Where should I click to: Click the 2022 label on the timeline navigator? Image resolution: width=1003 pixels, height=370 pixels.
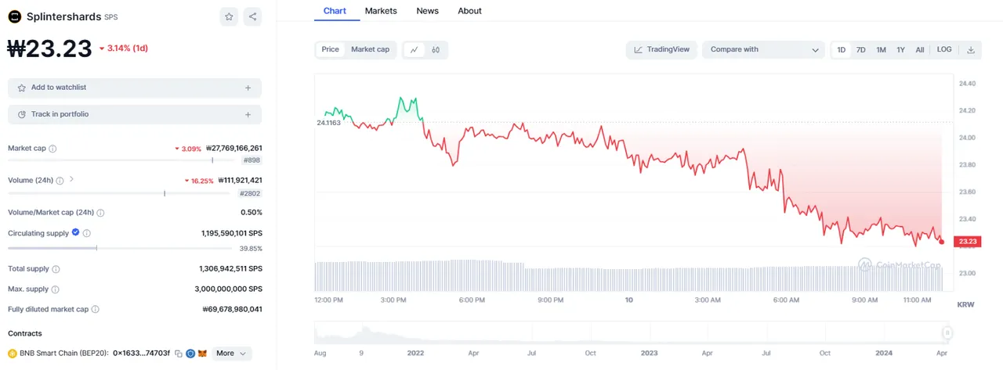point(415,354)
